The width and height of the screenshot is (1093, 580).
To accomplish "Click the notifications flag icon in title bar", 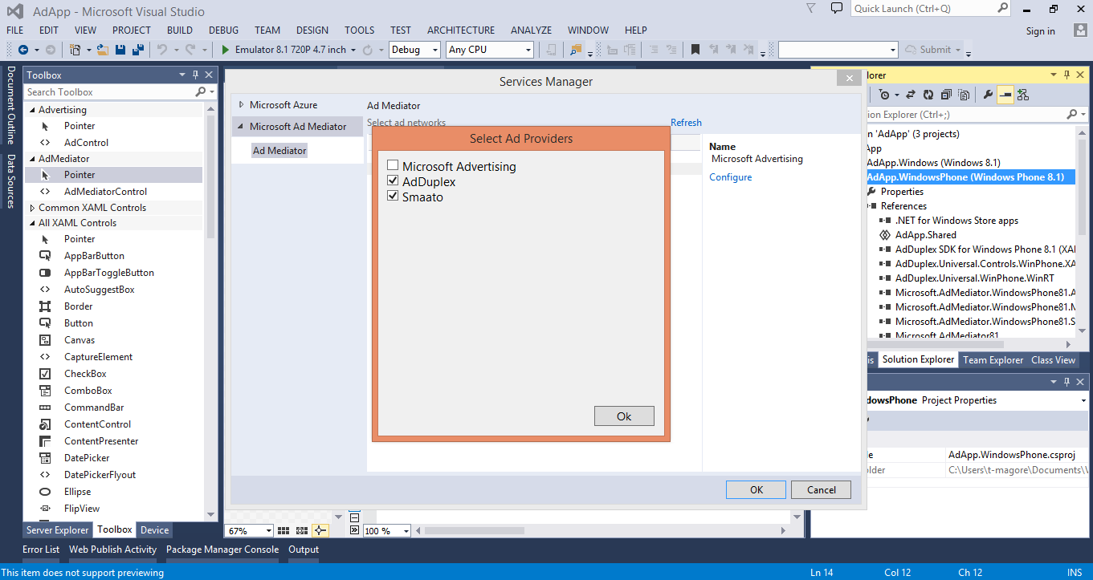I will (x=811, y=9).
